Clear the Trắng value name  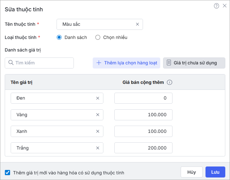point(98,148)
